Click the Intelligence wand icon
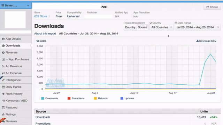The width and height of the screenshot is (223, 125). 3,80
